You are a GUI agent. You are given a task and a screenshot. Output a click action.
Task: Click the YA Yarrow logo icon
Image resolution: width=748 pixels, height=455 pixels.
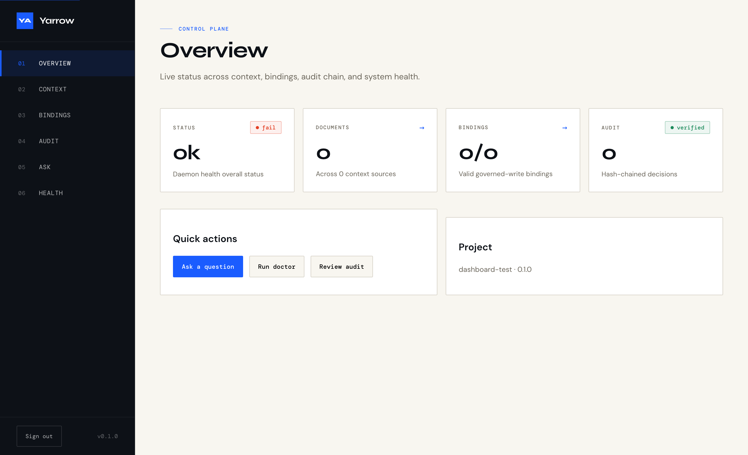(x=25, y=20)
